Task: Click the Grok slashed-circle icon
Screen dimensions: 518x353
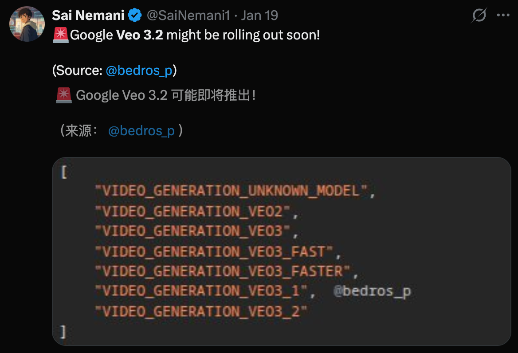Action: click(x=479, y=16)
